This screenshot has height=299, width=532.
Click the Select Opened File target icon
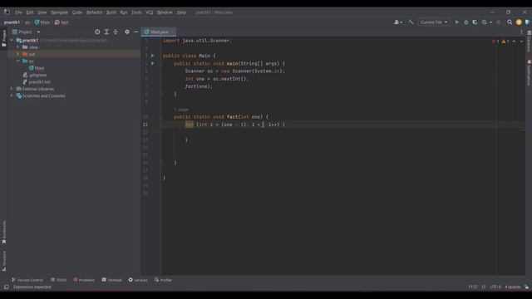coord(97,32)
